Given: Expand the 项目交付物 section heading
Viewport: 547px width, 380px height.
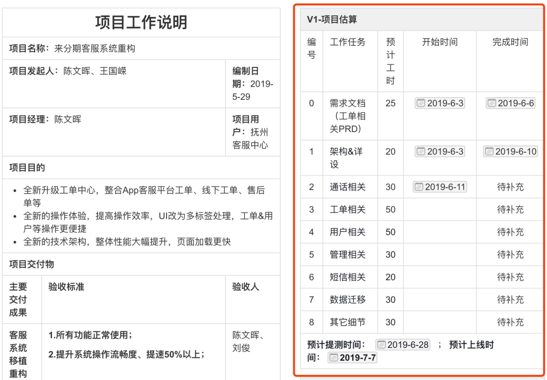Looking at the screenshot, I should pyautogui.click(x=31, y=264).
